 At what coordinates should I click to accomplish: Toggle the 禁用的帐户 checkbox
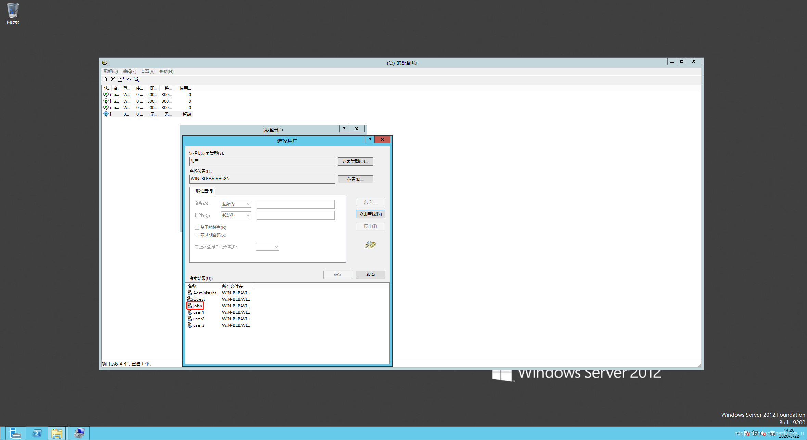click(197, 227)
